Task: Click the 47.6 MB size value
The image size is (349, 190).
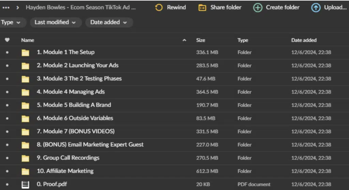Action: point(206,79)
